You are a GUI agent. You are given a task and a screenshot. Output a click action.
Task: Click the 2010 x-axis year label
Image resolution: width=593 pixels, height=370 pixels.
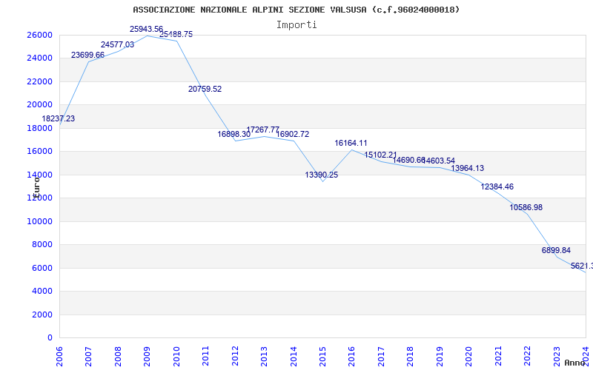coord(176,356)
